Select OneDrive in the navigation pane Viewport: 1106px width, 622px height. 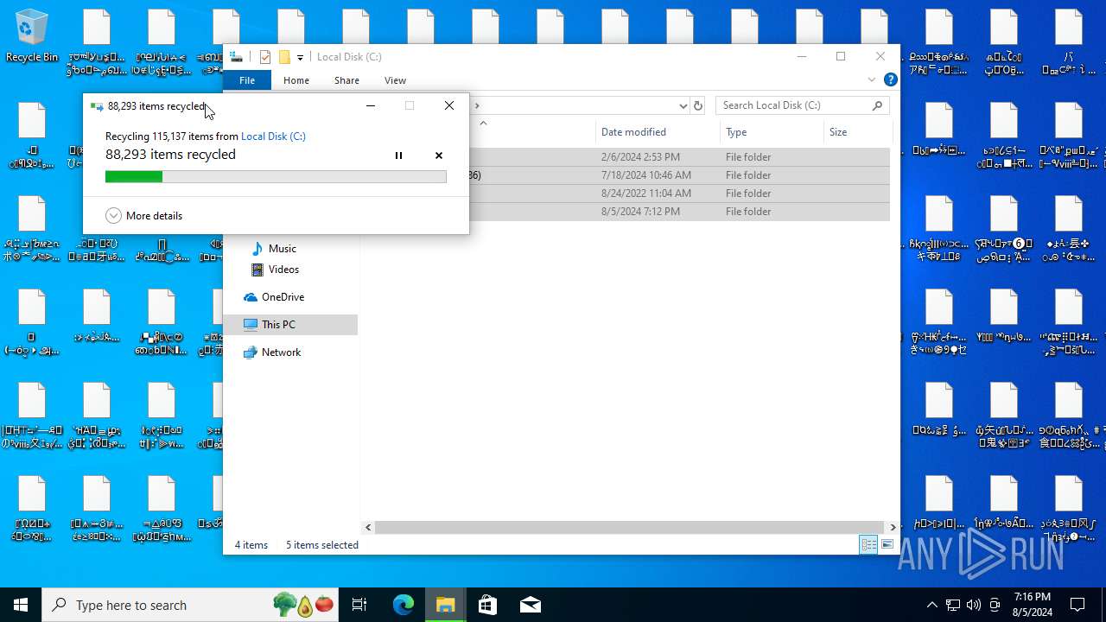point(283,297)
